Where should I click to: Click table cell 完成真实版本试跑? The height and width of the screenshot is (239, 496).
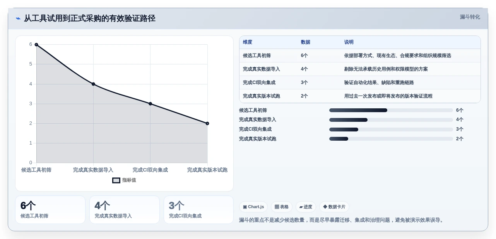(x=262, y=96)
